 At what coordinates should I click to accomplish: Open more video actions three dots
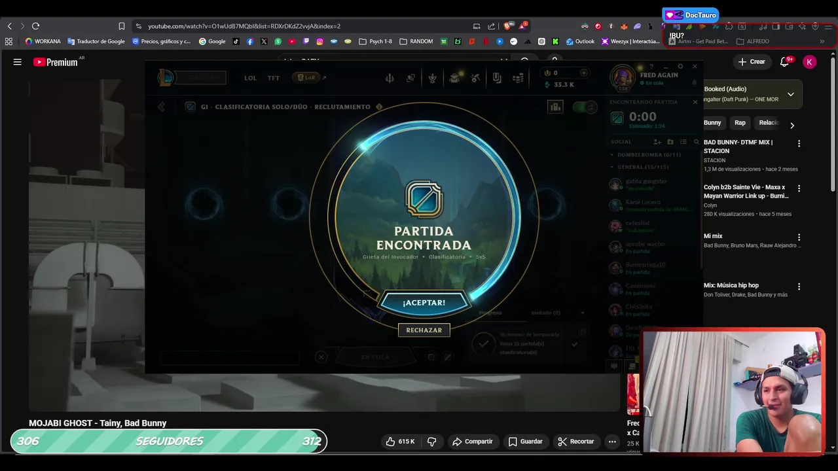[612, 442]
